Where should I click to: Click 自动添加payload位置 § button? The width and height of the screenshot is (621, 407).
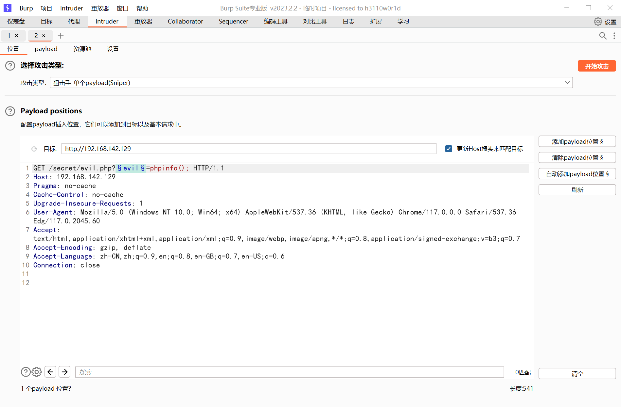coord(577,174)
